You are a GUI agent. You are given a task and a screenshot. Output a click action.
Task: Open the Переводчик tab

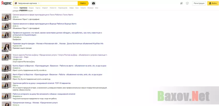[63, 8]
